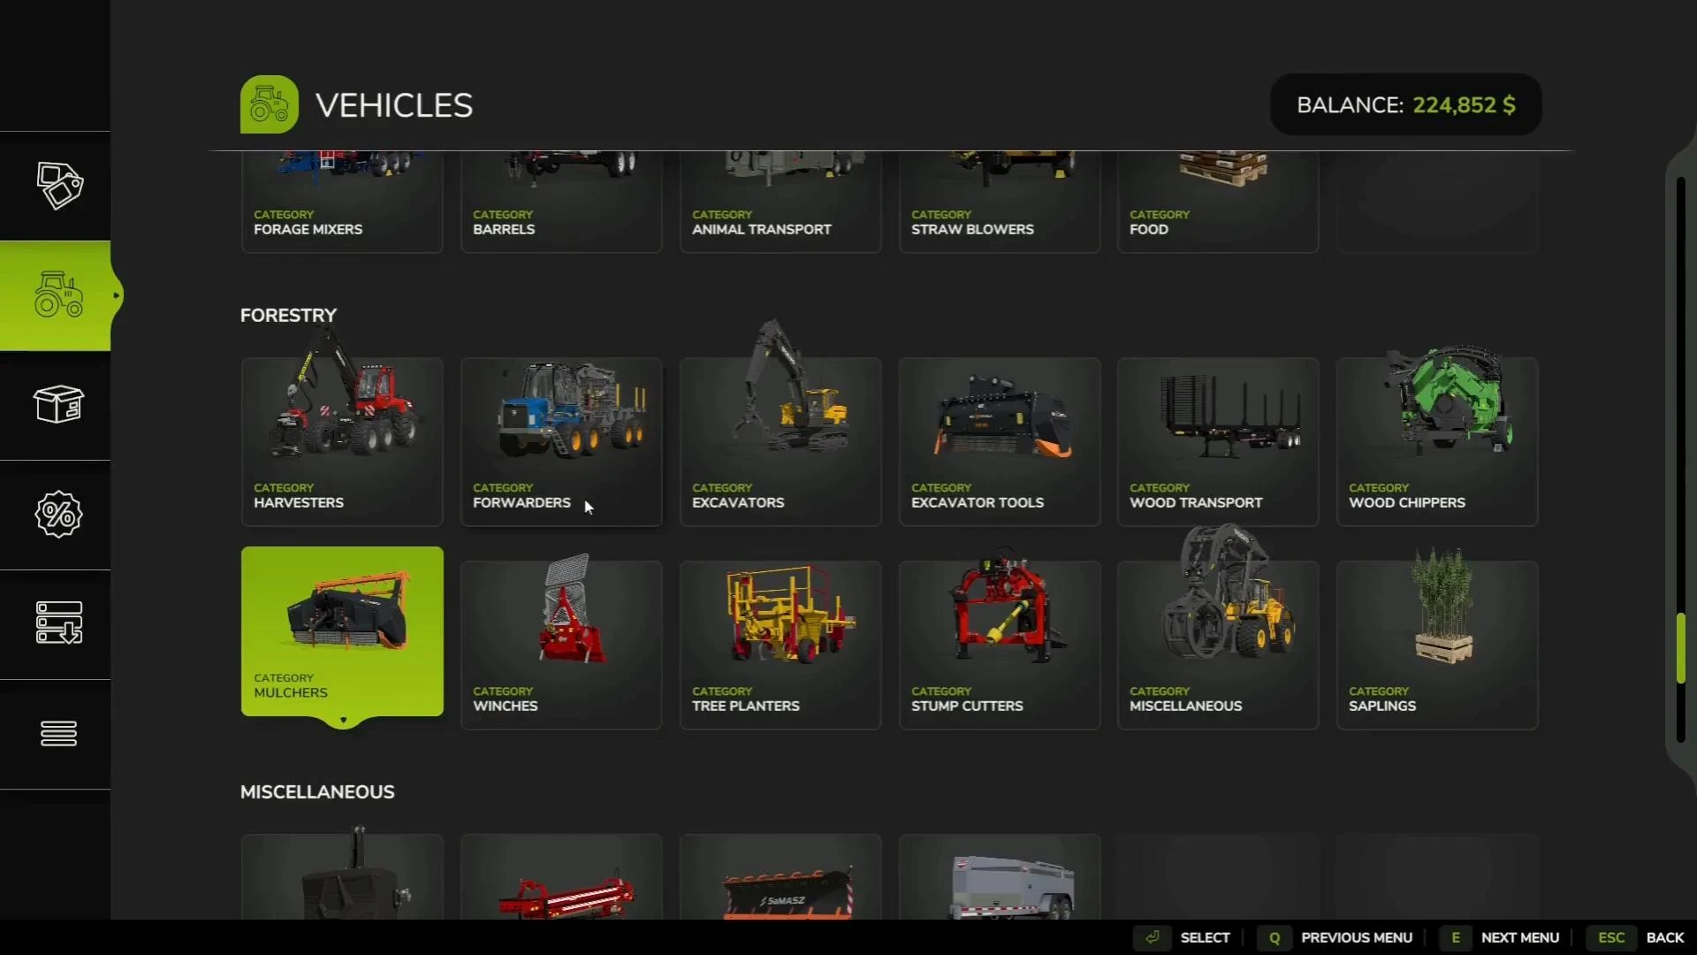
Task: Open the Straw Blowers category
Action: 1000,202
